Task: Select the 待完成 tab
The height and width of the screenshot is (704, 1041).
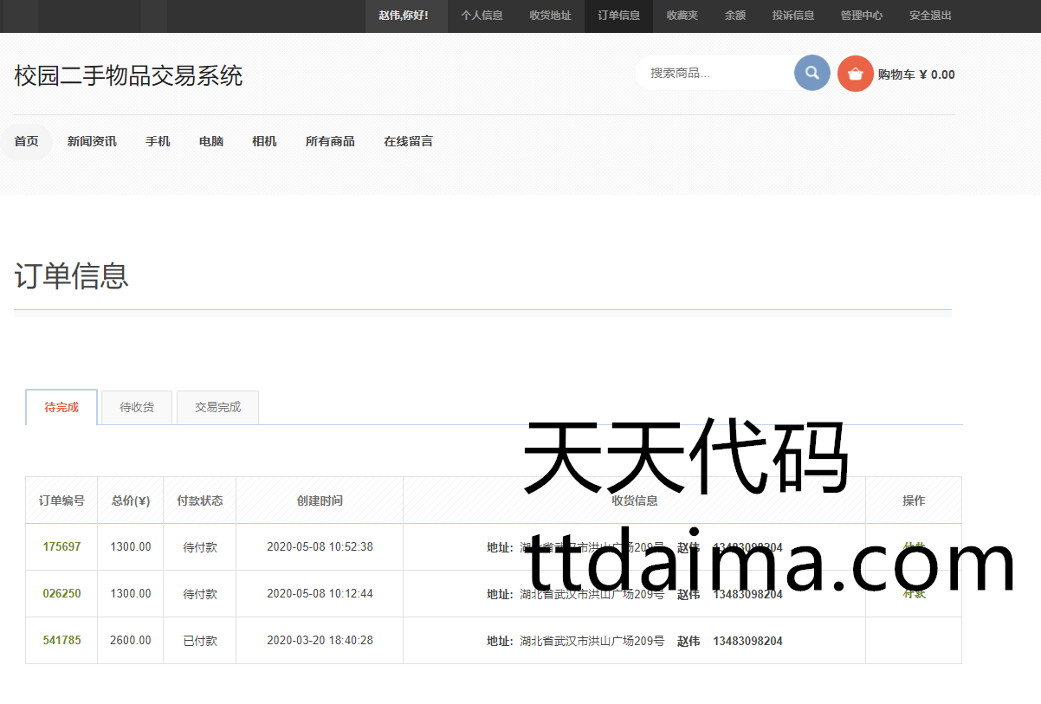Action: (x=61, y=407)
